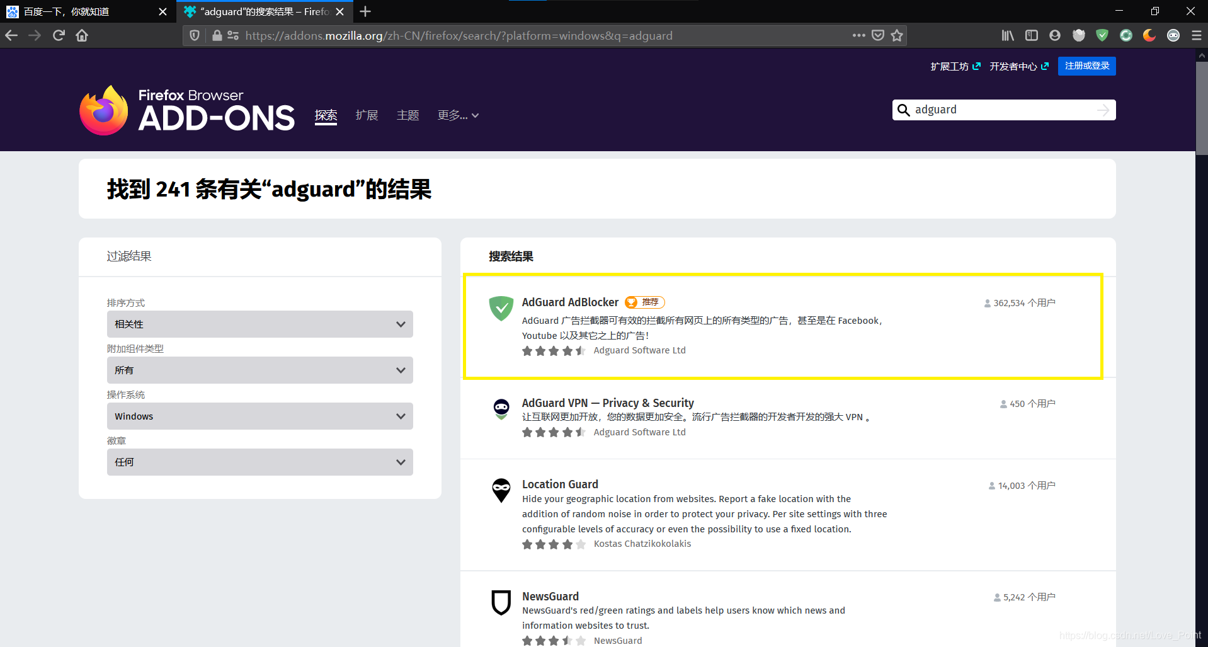1208x647 pixels.
Task: Open 开发者中心 external link
Action: (1019, 66)
